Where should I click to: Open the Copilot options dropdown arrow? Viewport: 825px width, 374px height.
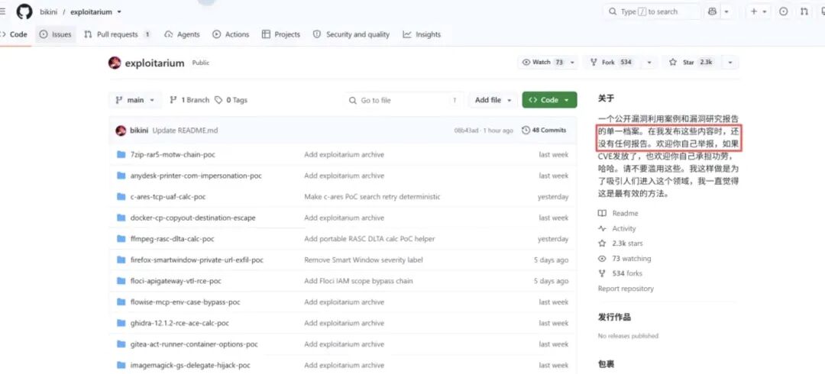(726, 11)
